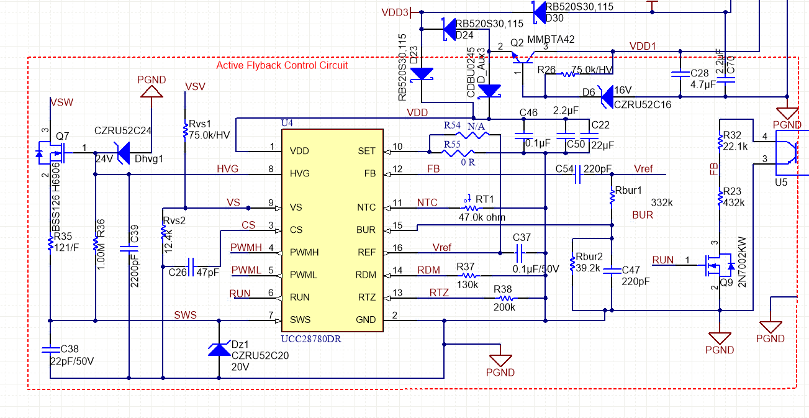The image size is (809, 418).
Task: Select resistor R38 200k symbol
Action: [506, 298]
